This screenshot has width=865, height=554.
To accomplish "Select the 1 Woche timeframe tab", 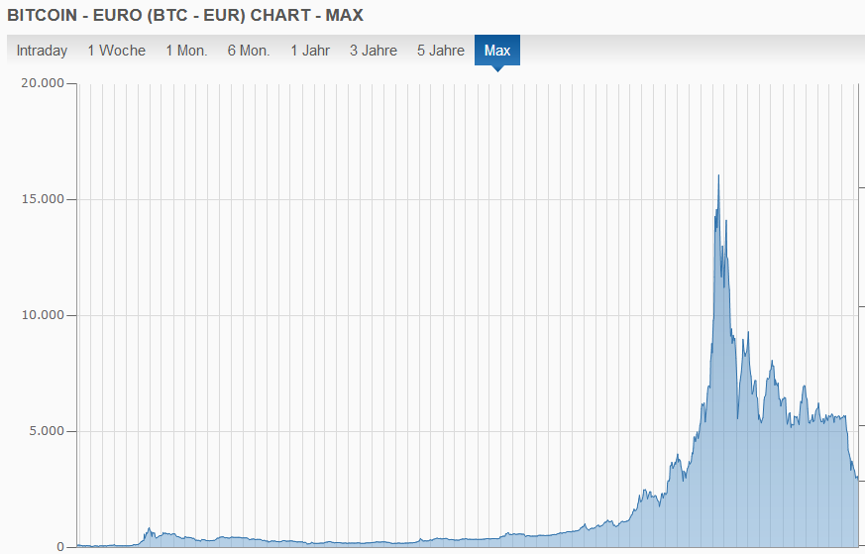I will [x=116, y=51].
